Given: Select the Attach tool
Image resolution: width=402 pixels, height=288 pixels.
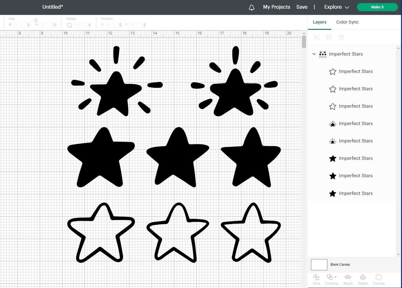Looking at the screenshot, I should 348,279.
